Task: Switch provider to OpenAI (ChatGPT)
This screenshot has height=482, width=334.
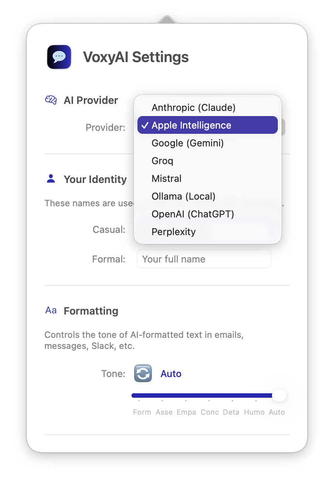Action: 193,214
